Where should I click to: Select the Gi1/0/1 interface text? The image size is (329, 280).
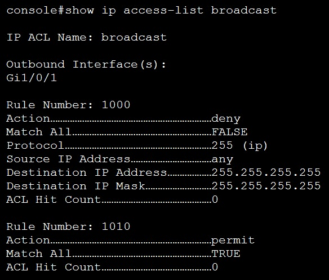click(x=32, y=78)
